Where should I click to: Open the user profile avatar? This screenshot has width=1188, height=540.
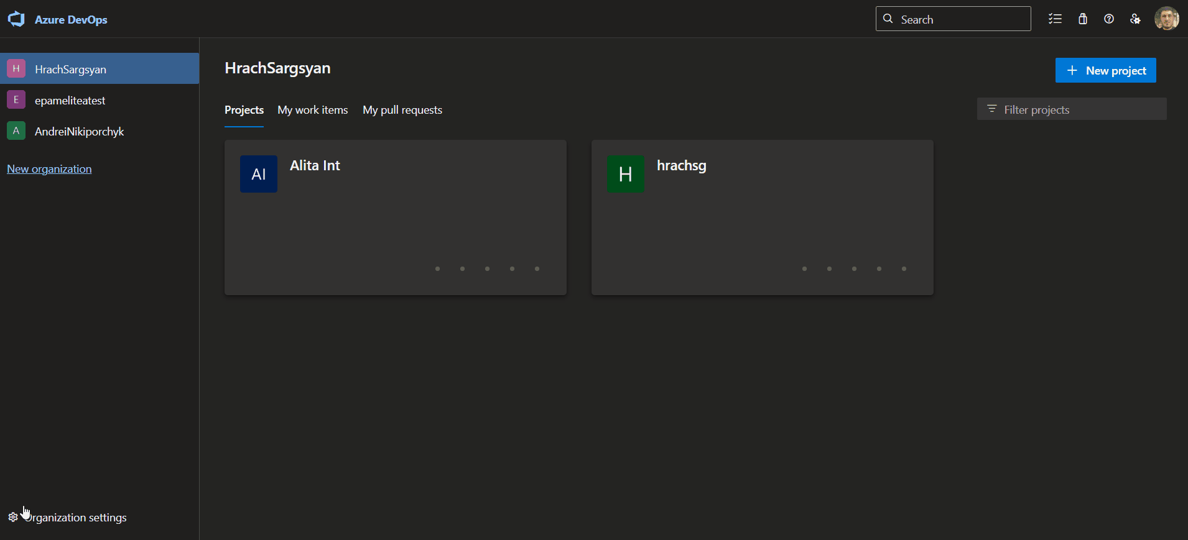[x=1166, y=19]
